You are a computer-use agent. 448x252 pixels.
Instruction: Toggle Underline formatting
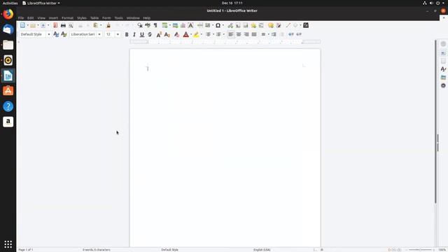[x=142, y=34]
